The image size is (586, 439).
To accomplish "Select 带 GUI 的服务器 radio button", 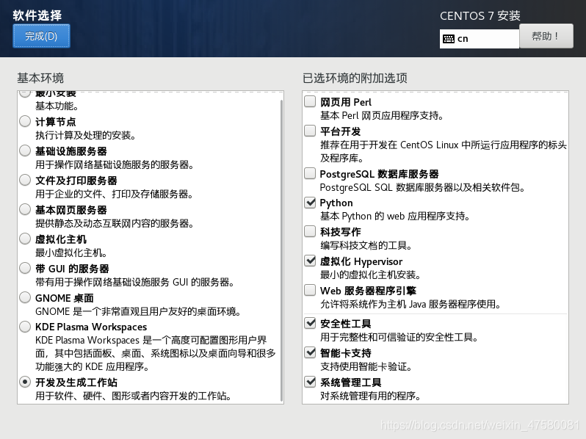I will click(x=25, y=268).
